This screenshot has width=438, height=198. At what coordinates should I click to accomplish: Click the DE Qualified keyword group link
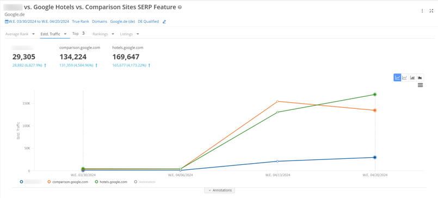(x=149, y=22)
